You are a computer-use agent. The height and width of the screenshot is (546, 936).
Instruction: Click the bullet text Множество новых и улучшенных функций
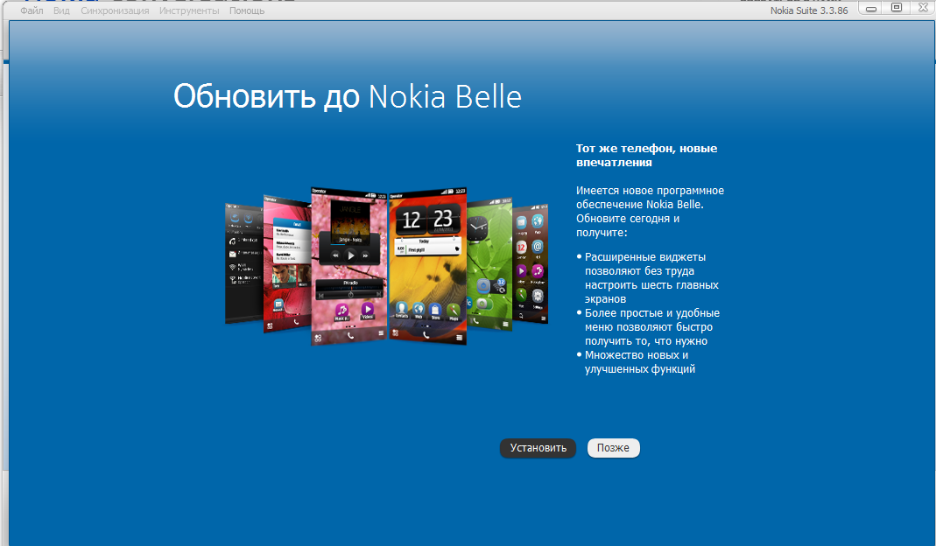(640, 362)
